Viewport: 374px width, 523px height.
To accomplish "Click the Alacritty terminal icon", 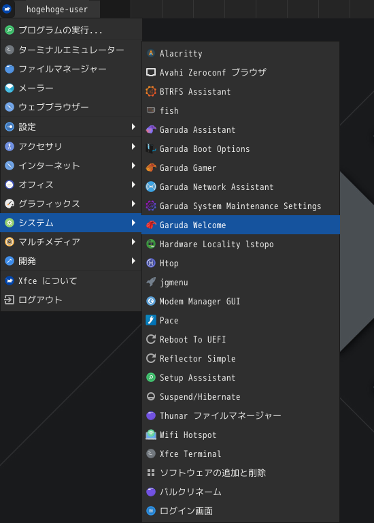I will click(151, 53).
